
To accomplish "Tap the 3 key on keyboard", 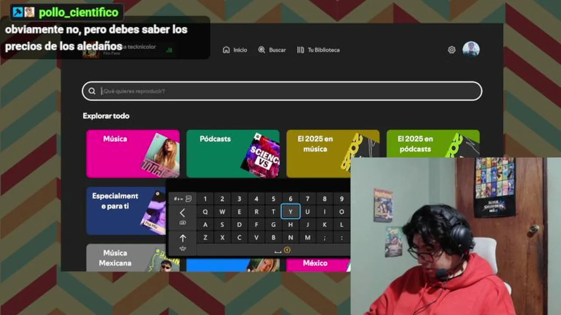I will point(239,199).
